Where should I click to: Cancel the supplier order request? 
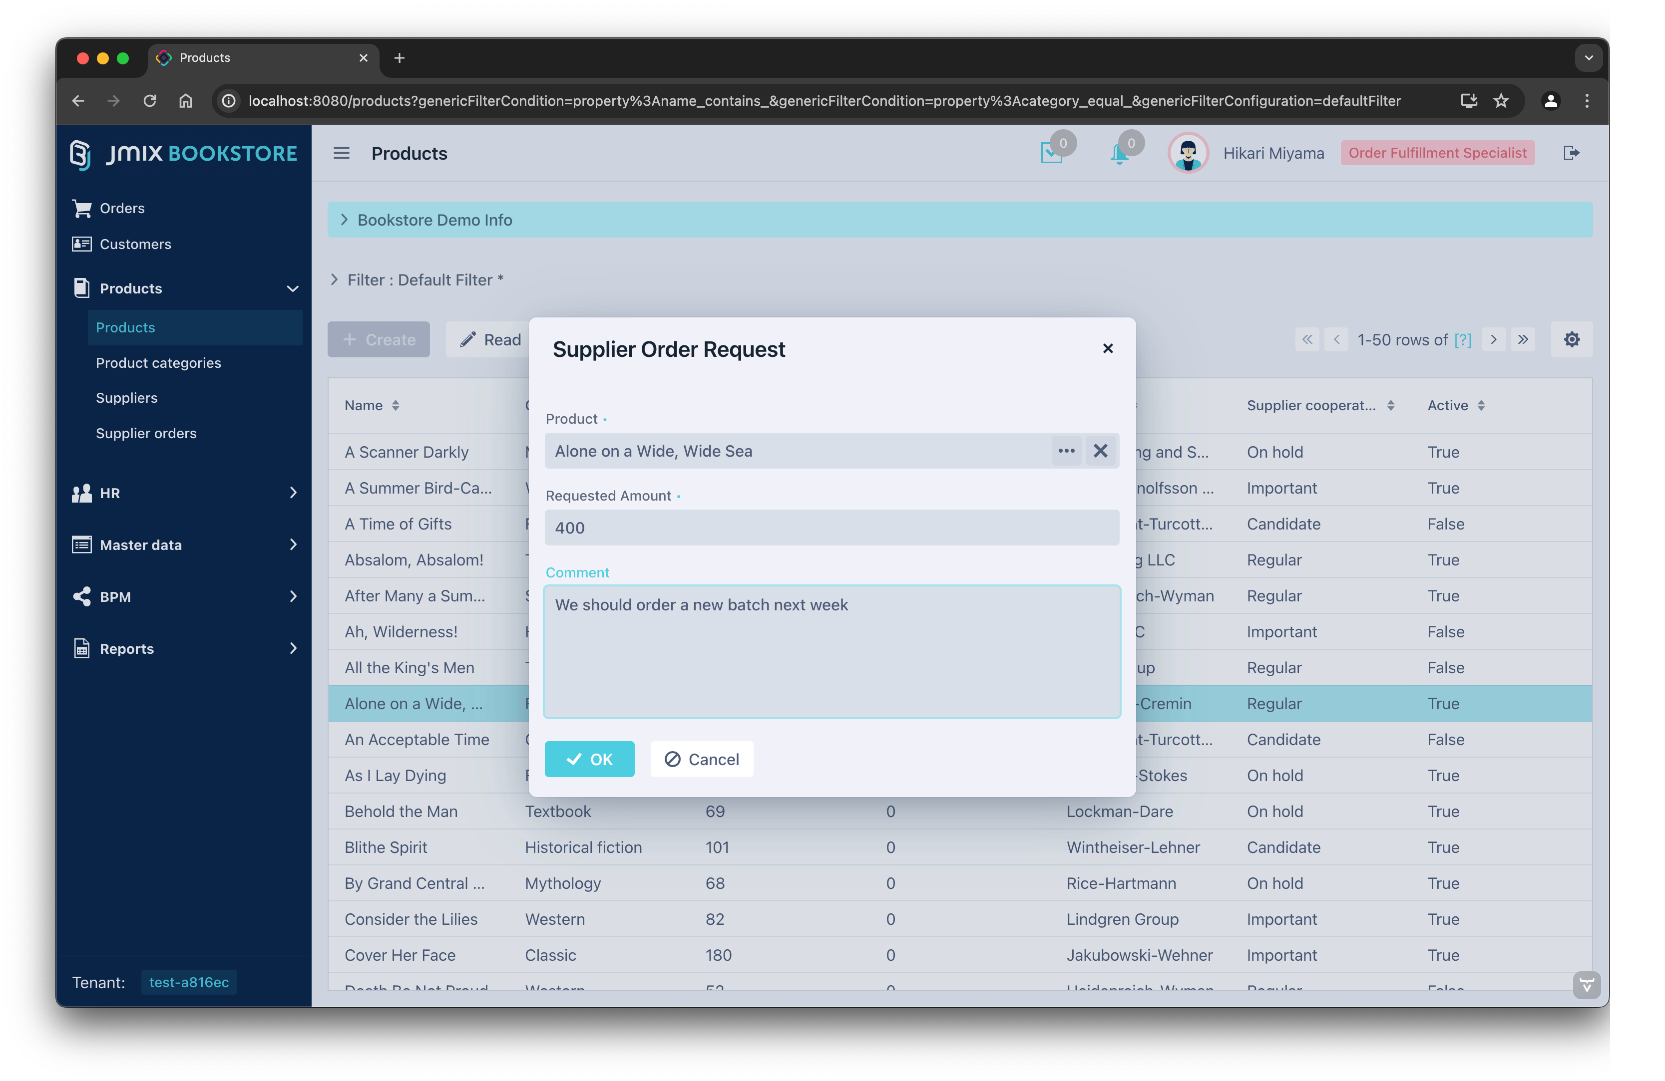tap(701, 760)
